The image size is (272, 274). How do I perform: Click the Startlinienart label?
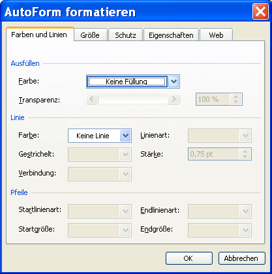click(x=40, y=209)
